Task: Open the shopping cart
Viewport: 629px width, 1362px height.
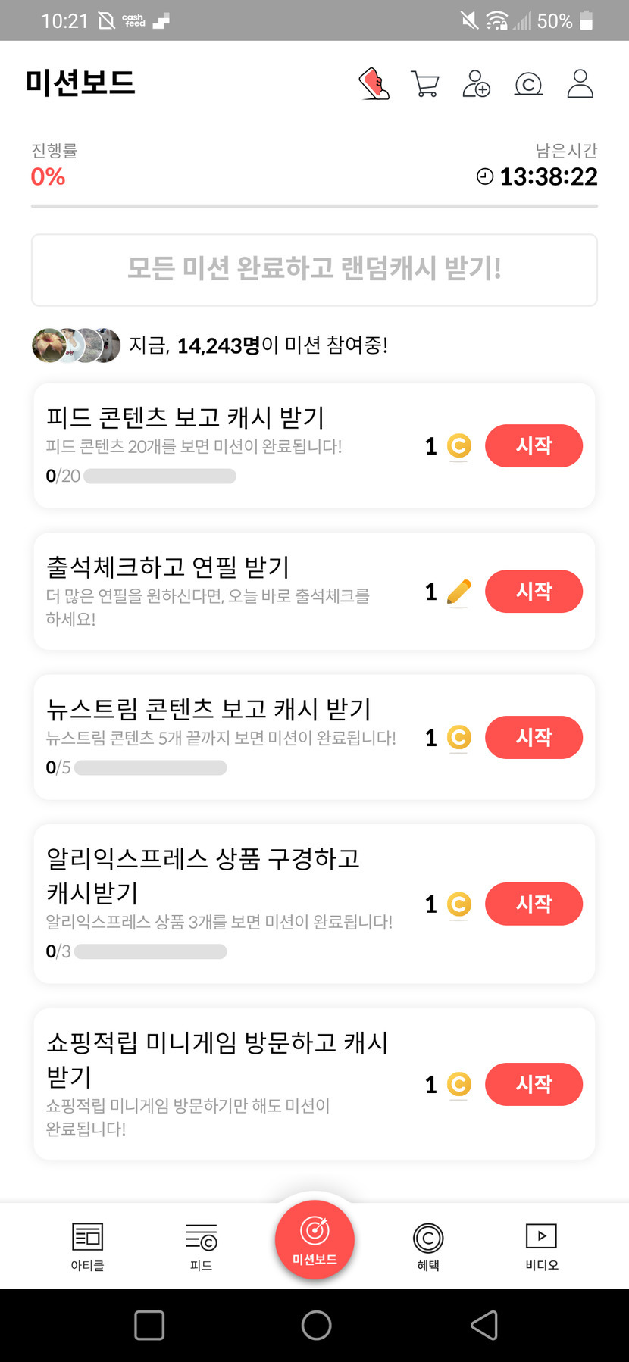Action: click(424, 83)
